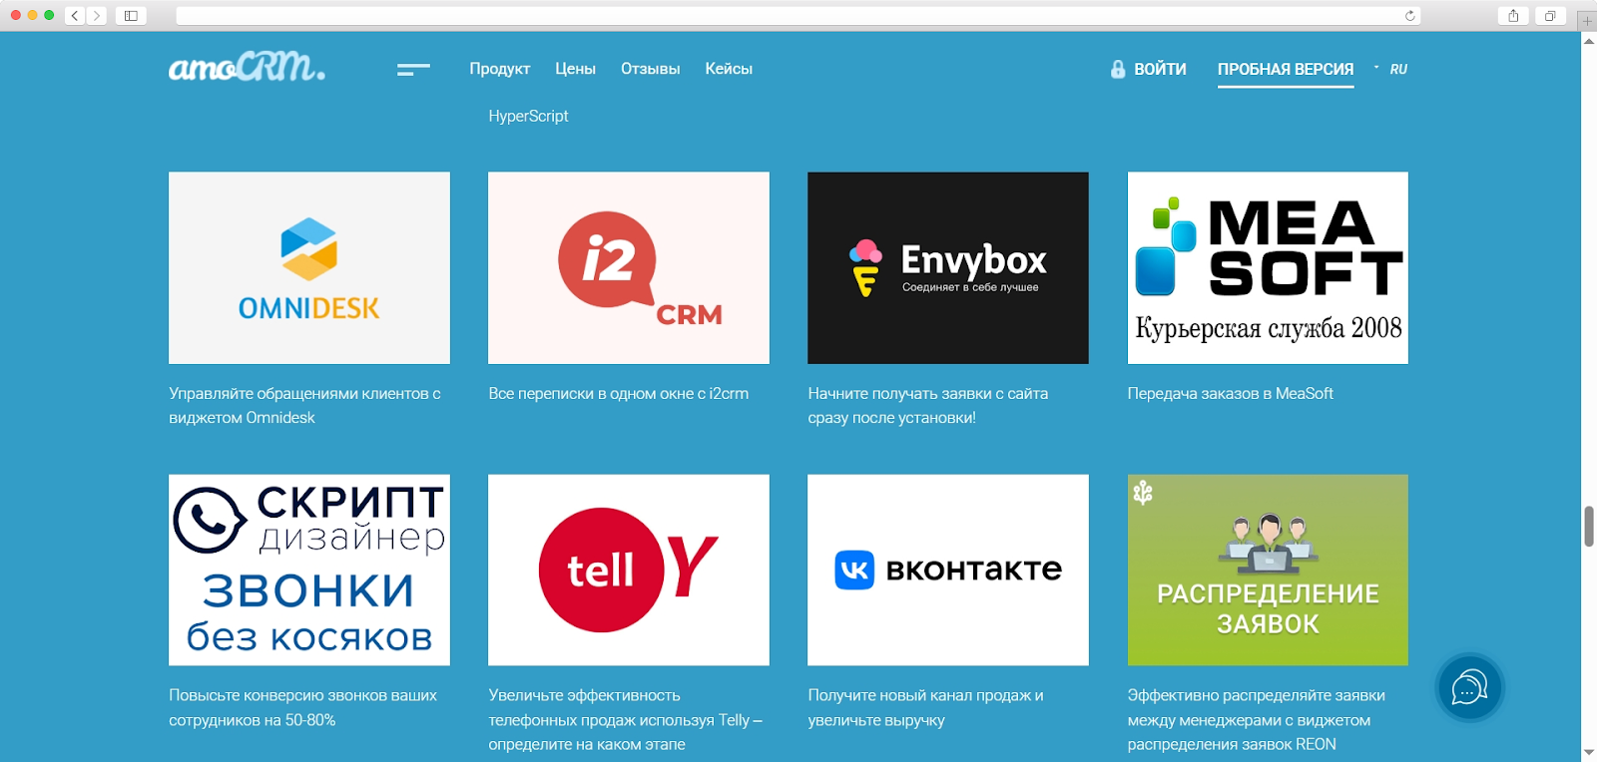Open the hamburger menu icon
The image size is (1597, 762).
point(412,69)
